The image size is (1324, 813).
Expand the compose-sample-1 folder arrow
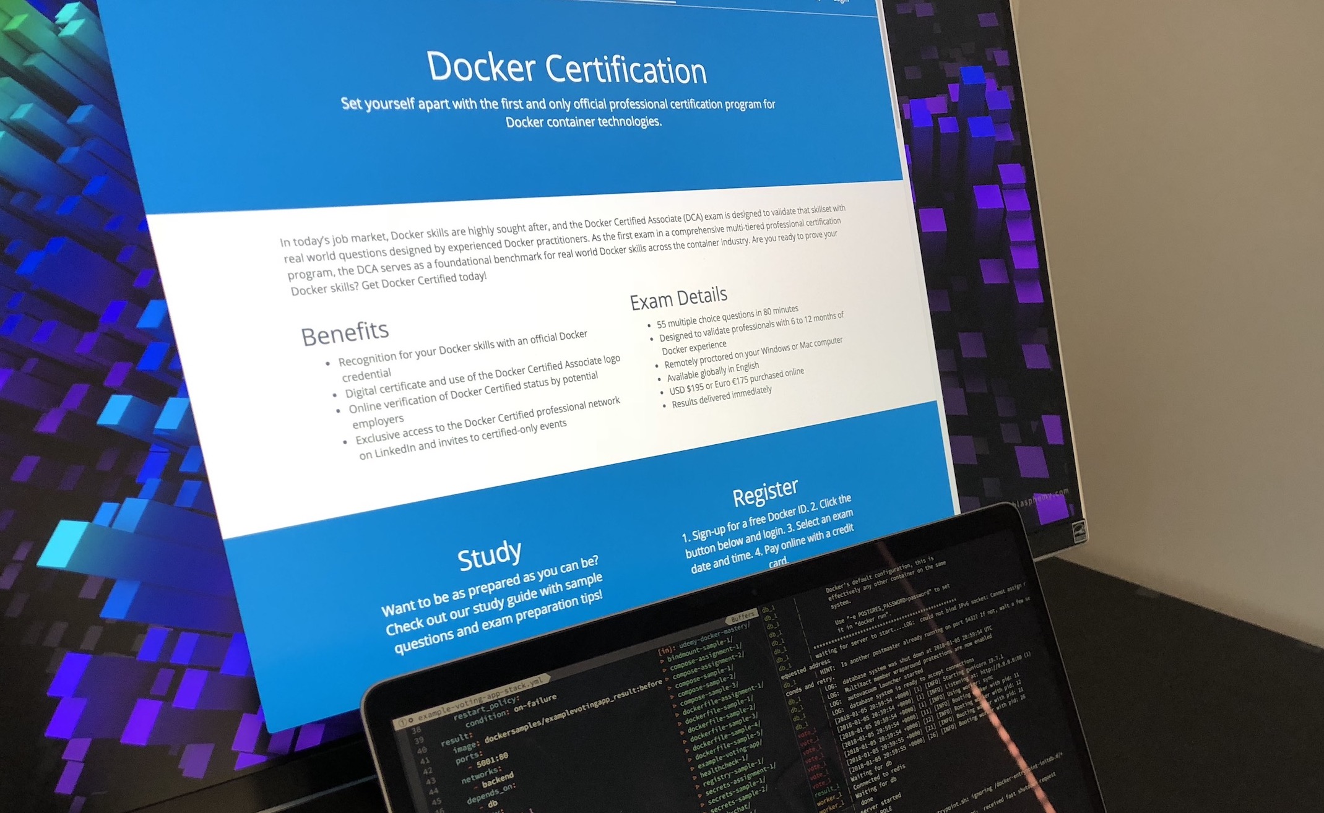(x=670, y=688)
